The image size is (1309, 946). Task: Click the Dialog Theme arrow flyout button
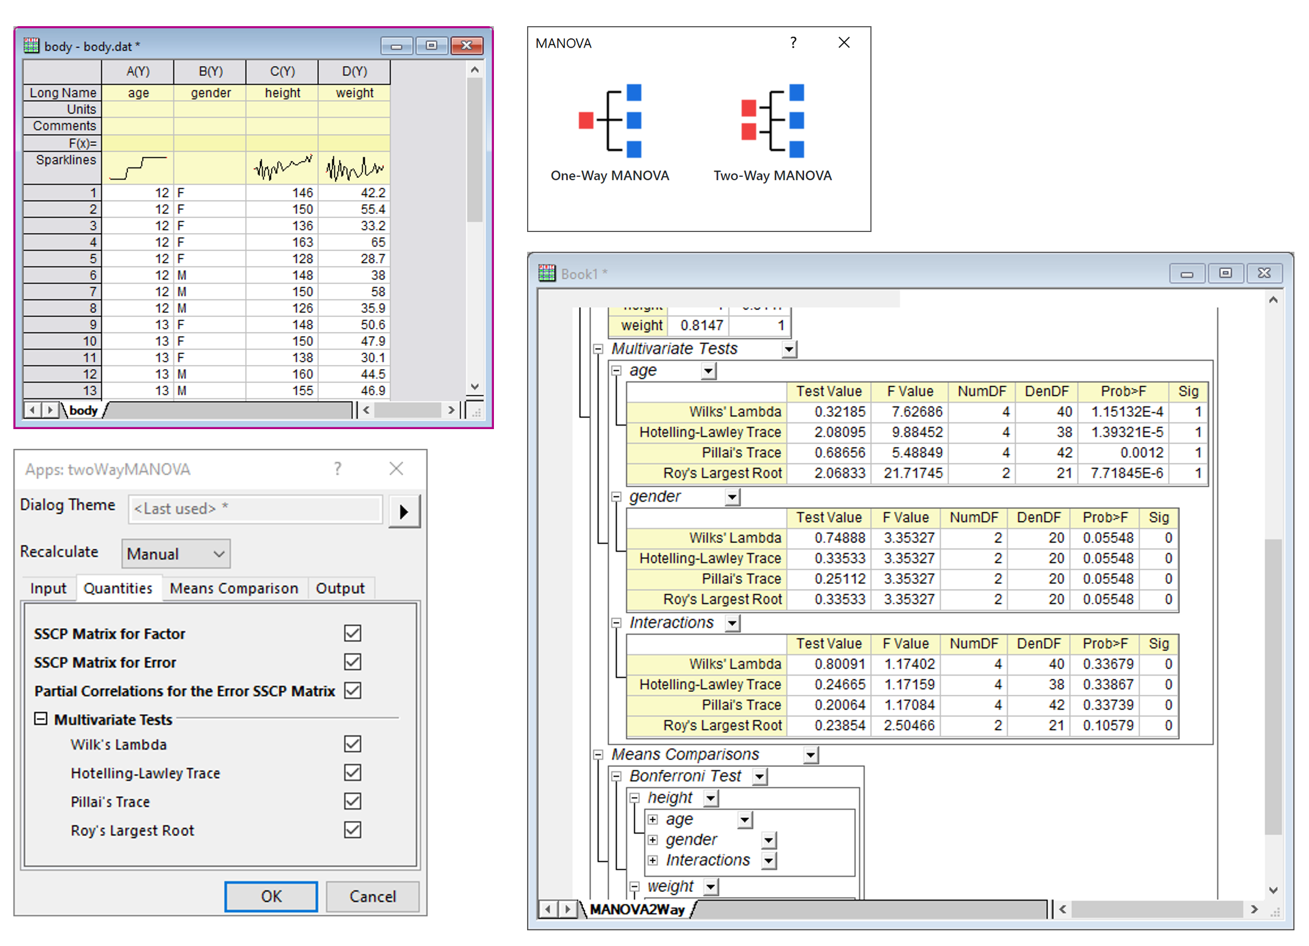pyautogui.click(x=404, y=511)
